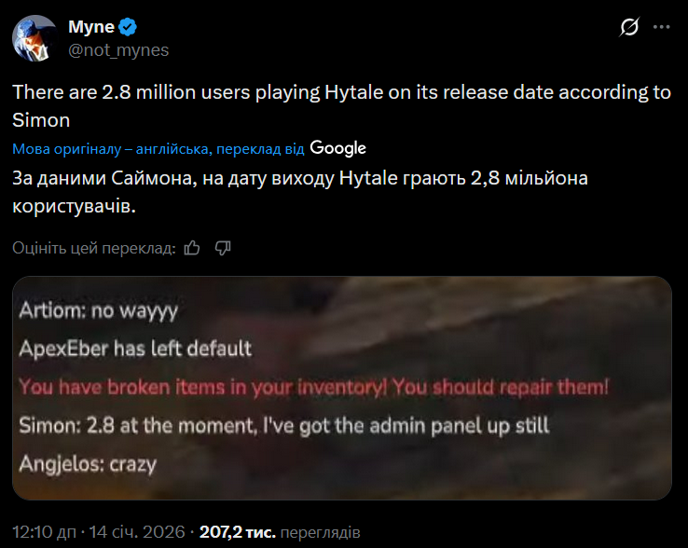This screenshot has height=548, width=688.
Task: Open the three-dot more options menu
Action: 661,28
